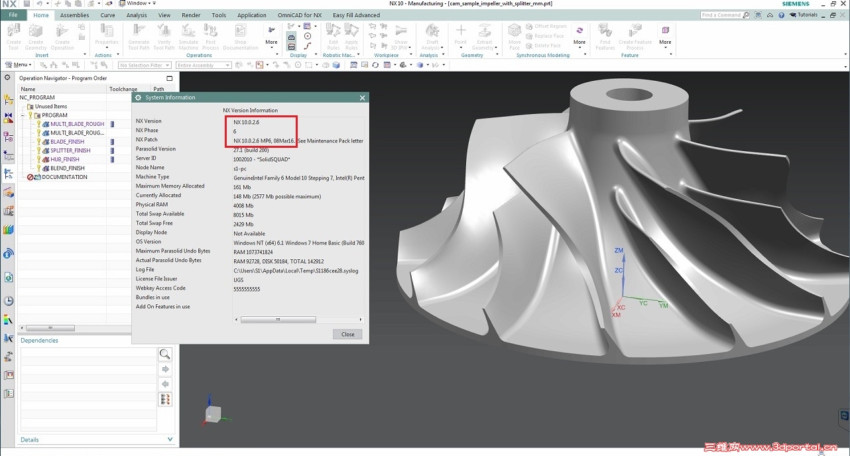Click the Offset Region command

pos(546,27)
